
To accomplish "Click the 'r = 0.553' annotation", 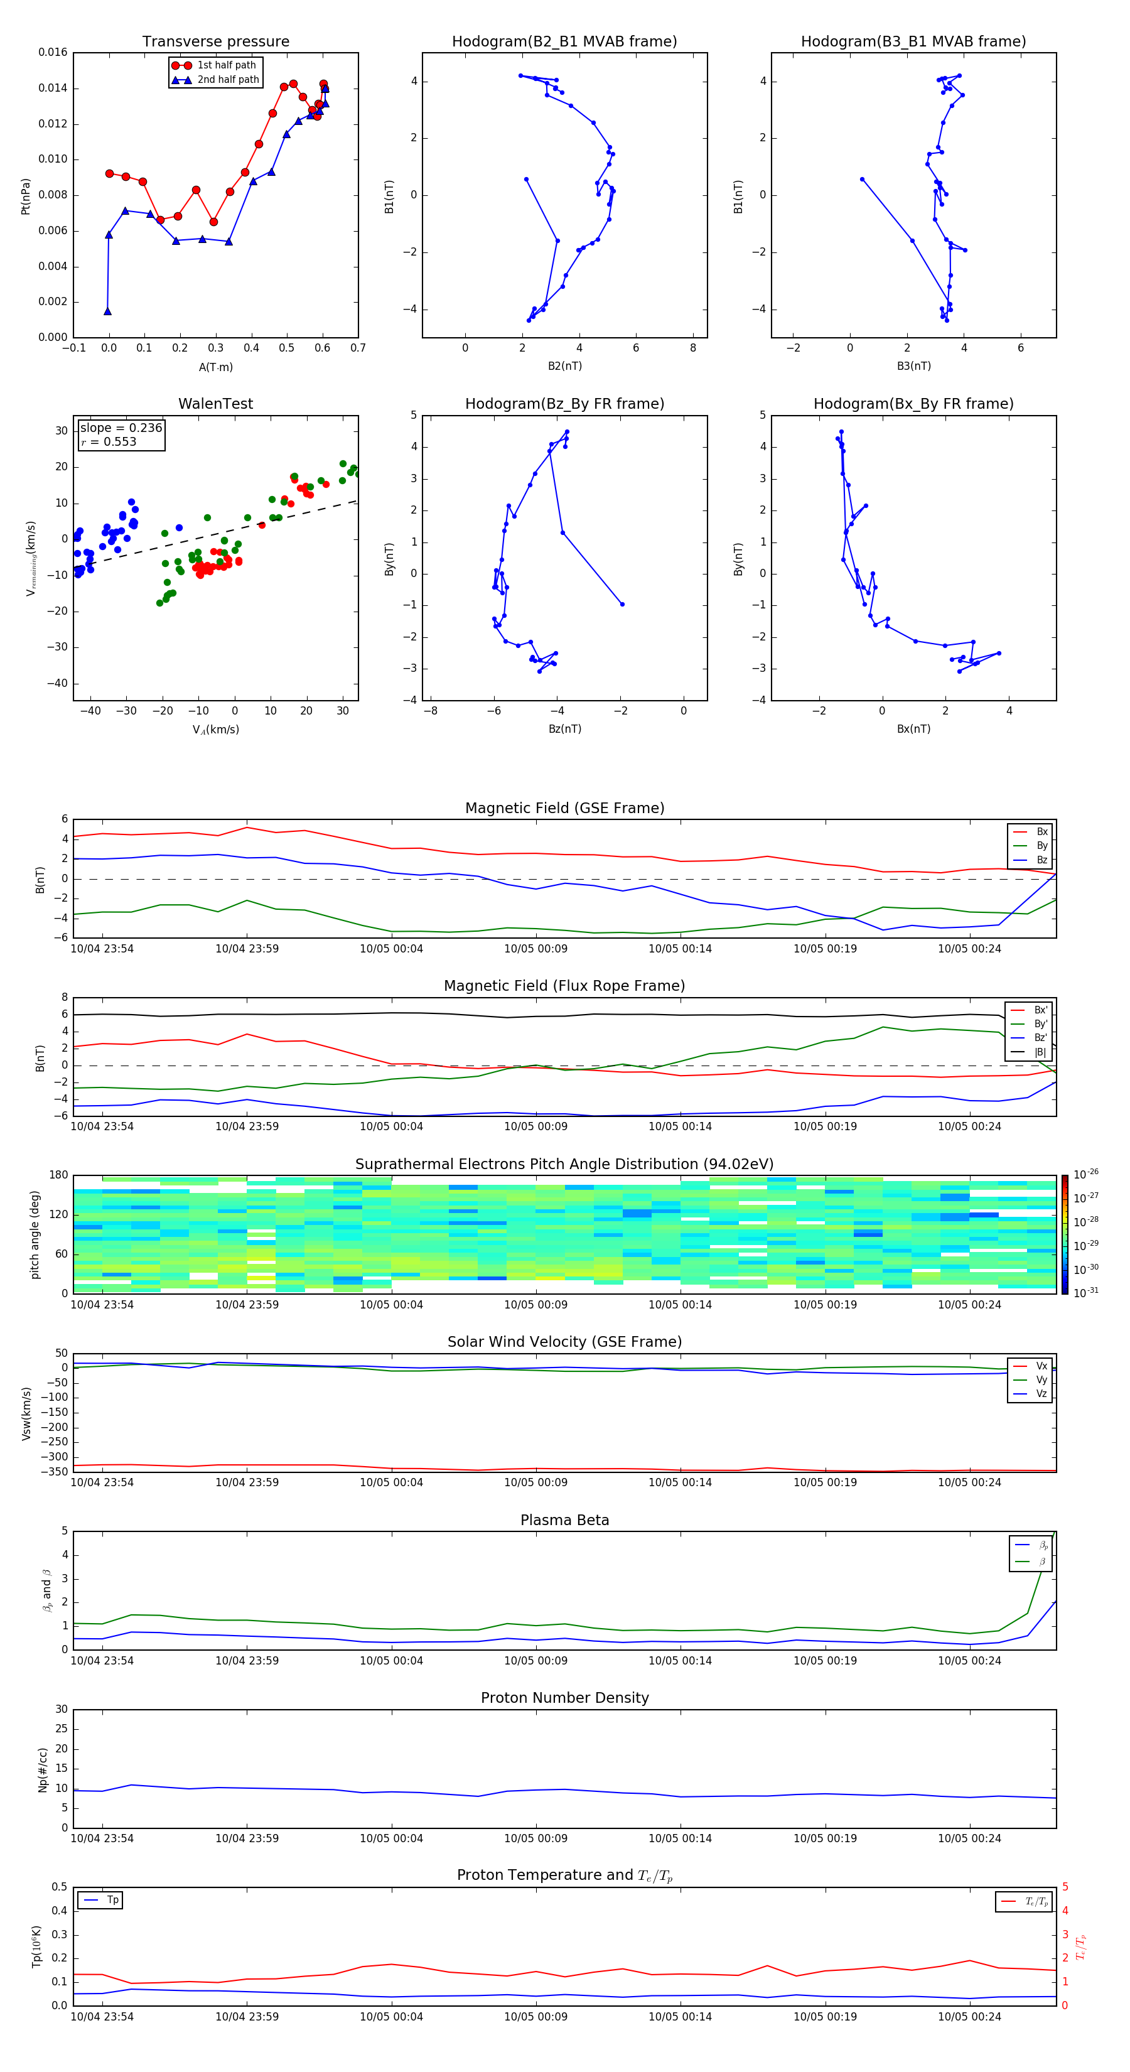I will [x=109, y=441].
